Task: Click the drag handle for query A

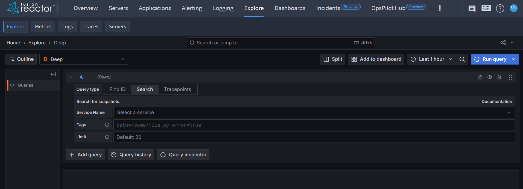Action: pyautogui.click(x=510, y=77)
